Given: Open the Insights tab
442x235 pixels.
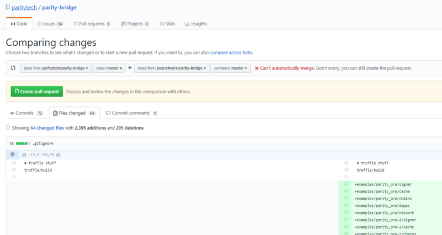Looking at the screenshot, I should click(196, 24).
